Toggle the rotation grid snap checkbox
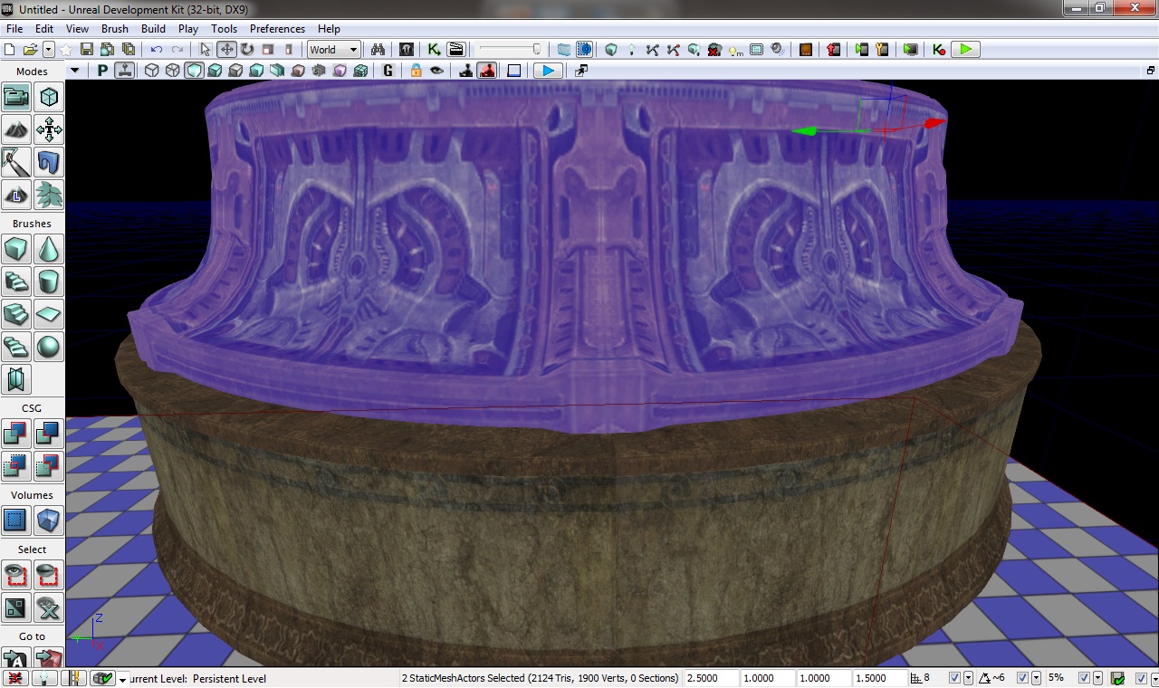 [1023, 678]
